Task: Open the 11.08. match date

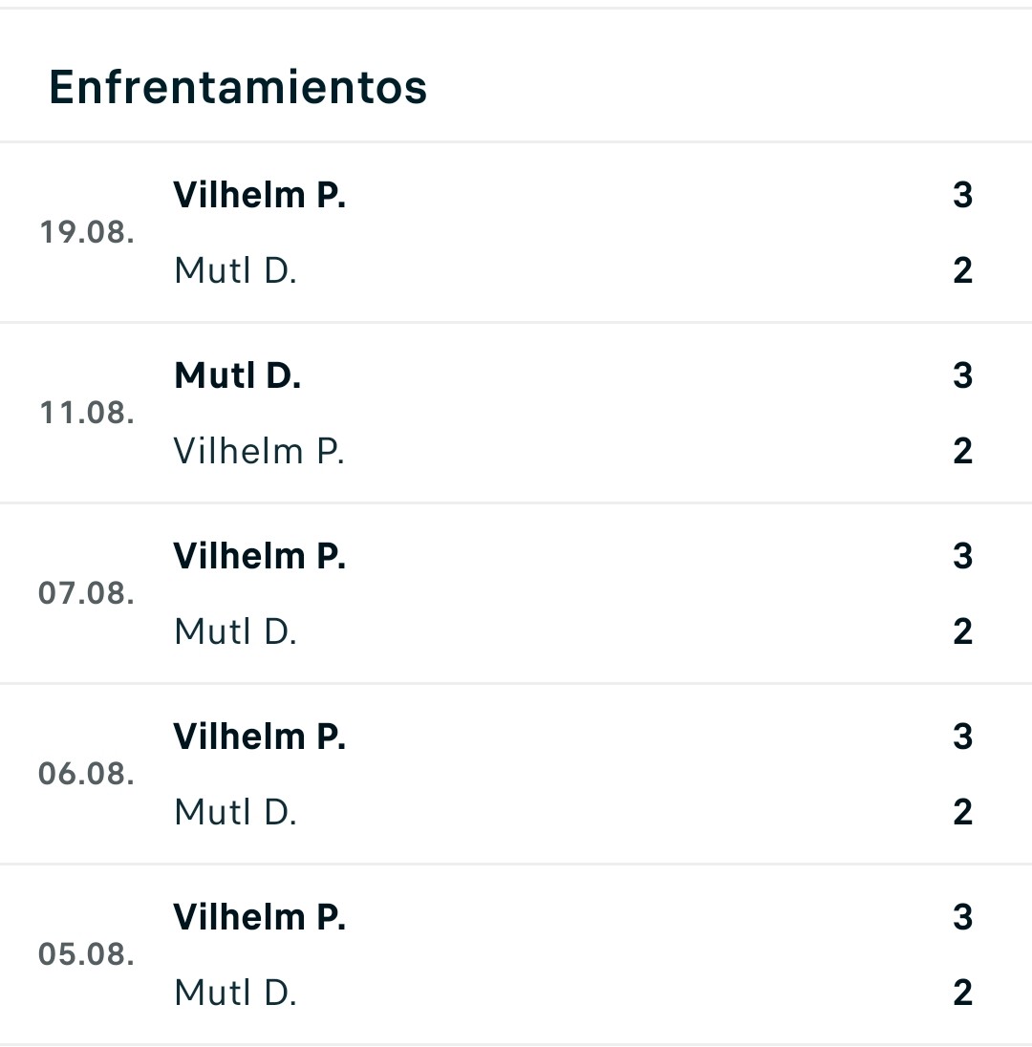Action: pos(87,413)
